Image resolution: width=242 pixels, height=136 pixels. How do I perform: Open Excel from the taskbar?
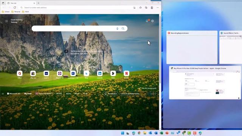(x=161, y=133)
